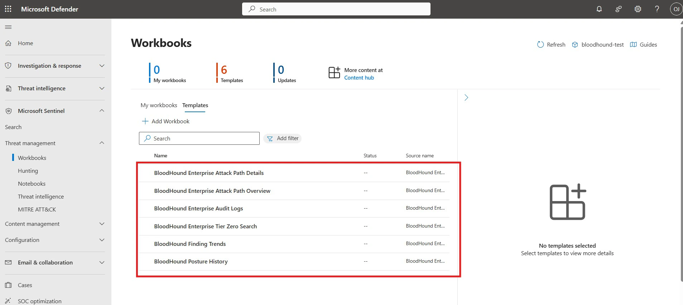Open MITRE ATT&CK in sidebar
The width and height of the screenshot is (683, 305).
pyautogui.click(x=37, y=209)
